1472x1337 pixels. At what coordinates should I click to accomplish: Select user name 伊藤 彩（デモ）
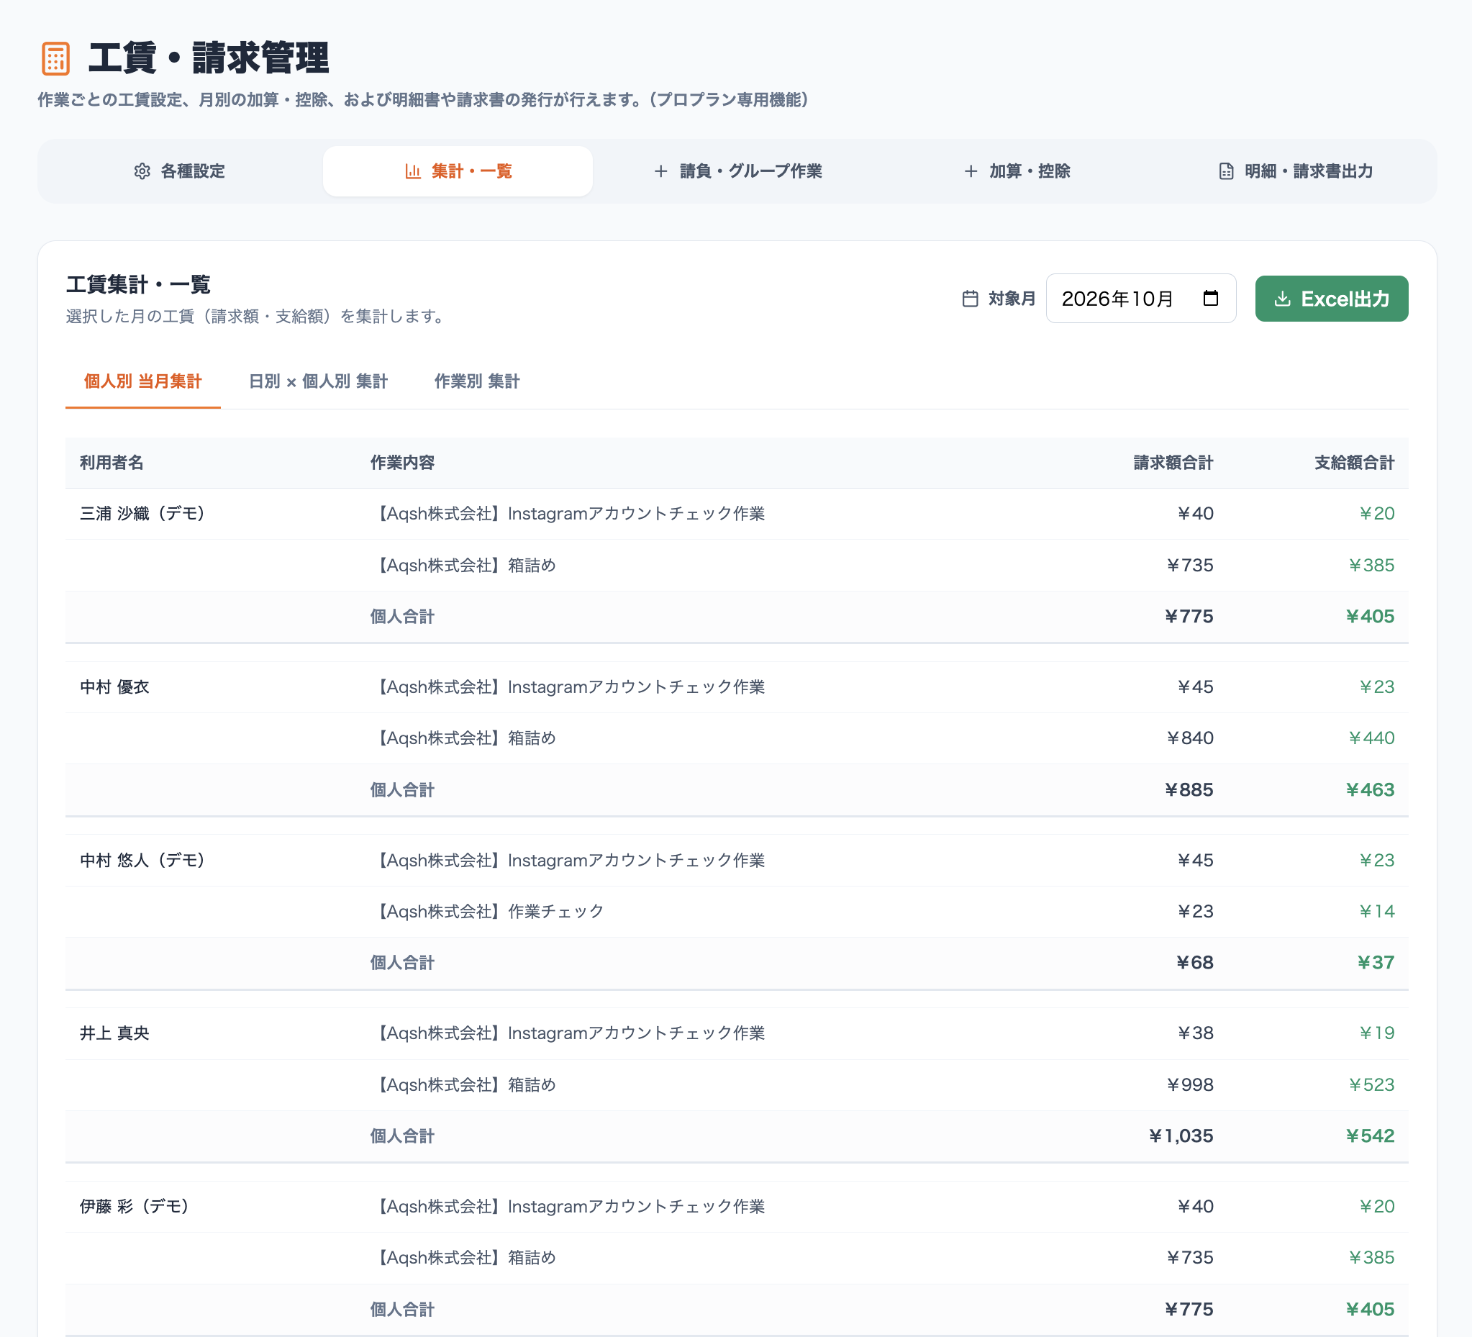[x=137, y=1205]
